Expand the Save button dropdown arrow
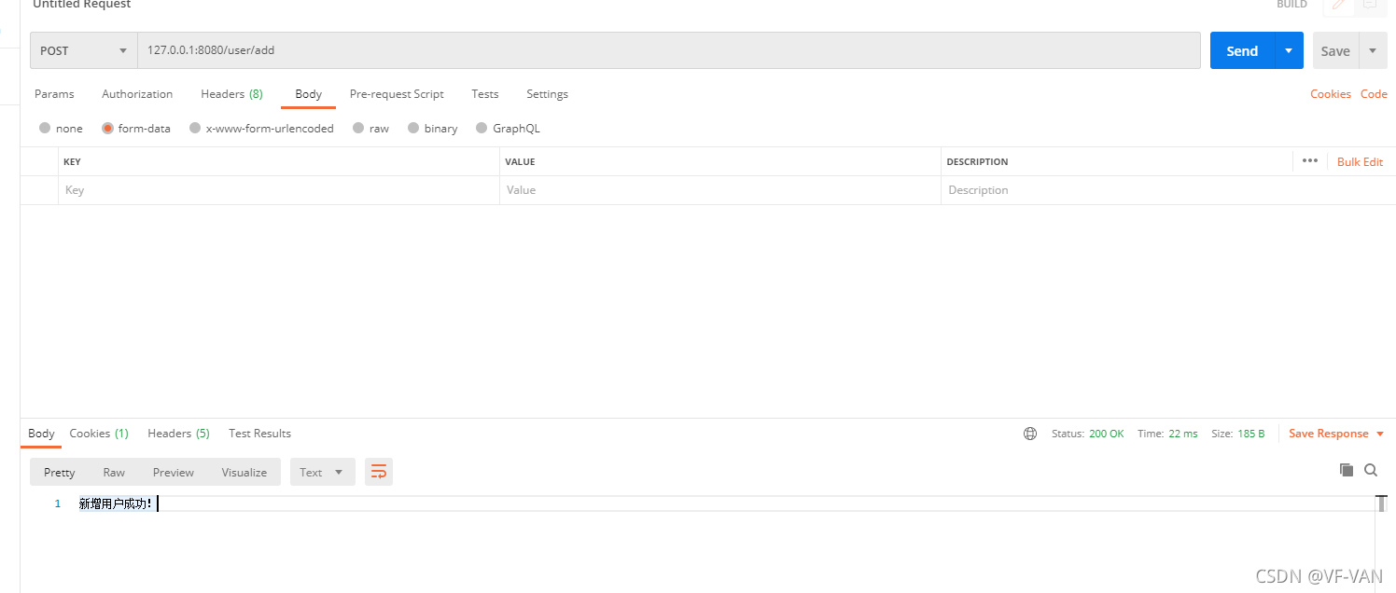The height and width of the screenshot is (593, 1396). (x=1373, y=50)
